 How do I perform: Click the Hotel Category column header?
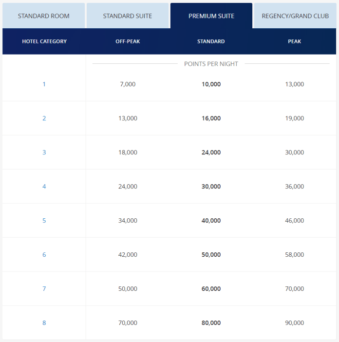(x=44, y=41)
